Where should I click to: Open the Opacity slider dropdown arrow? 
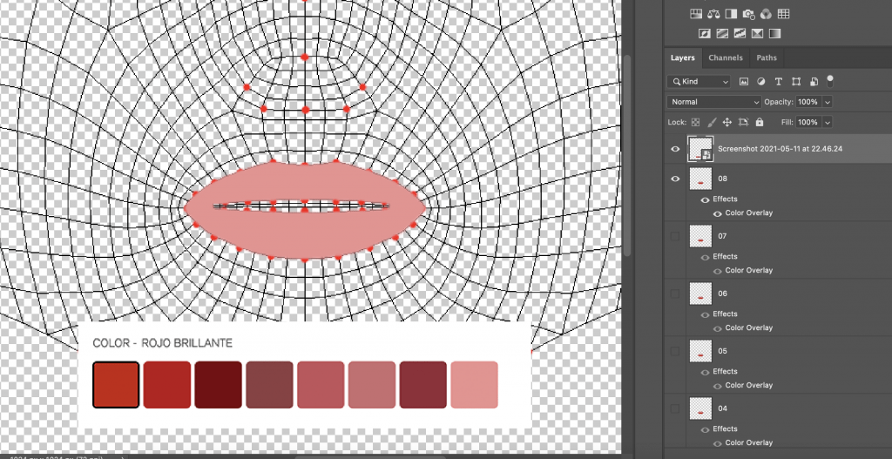[x=828, y=102]
